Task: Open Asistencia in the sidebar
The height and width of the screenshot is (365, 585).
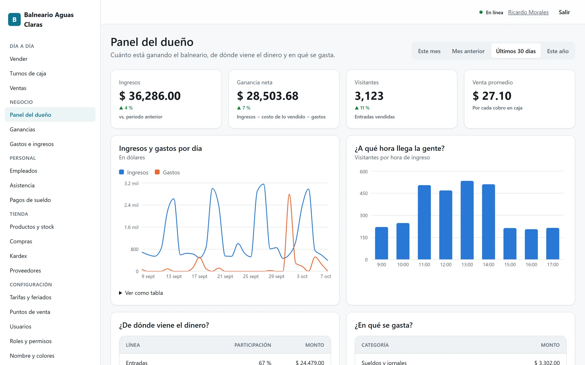Action: coord(50,185)
